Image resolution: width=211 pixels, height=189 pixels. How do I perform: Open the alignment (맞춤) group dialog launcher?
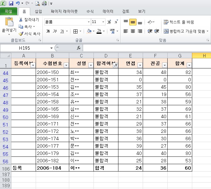[208, 40]
